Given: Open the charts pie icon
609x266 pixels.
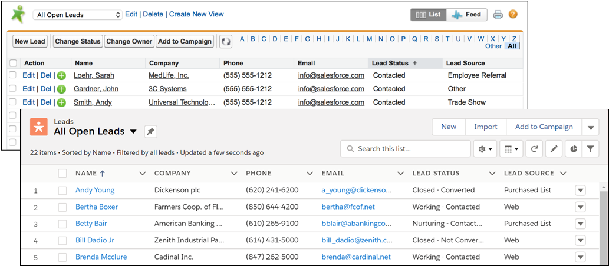Looking at the screenshot, I should (572, 149).
